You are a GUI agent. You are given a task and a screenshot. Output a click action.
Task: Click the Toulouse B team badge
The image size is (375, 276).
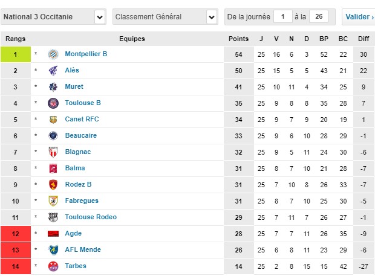pyautogui.click(x=53, y=103)
